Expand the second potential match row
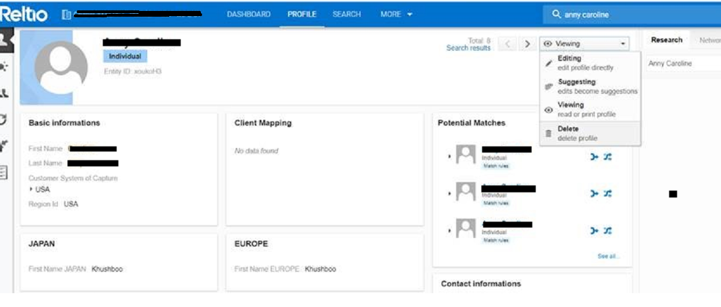 click(450, 193)
